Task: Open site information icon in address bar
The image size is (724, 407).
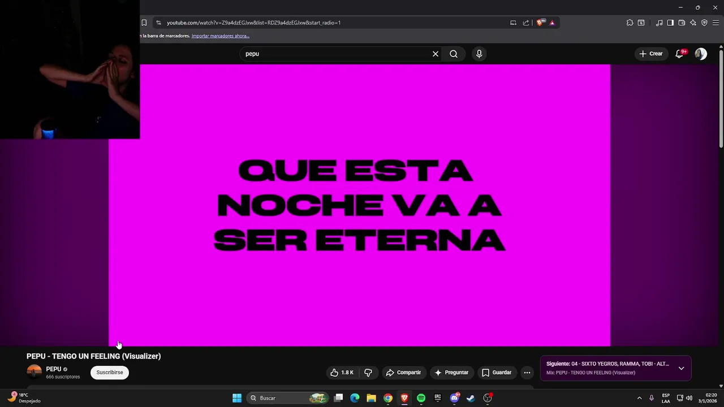Action: click(x=158, y=23)
